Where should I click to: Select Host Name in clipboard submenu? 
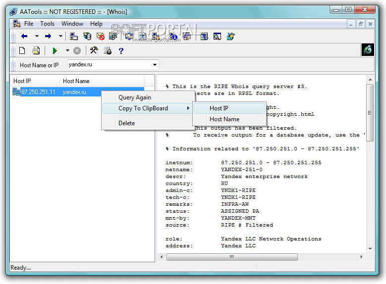229,119
